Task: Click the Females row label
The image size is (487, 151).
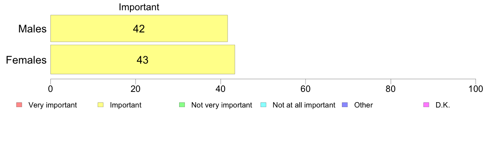Action: (26, 60)
